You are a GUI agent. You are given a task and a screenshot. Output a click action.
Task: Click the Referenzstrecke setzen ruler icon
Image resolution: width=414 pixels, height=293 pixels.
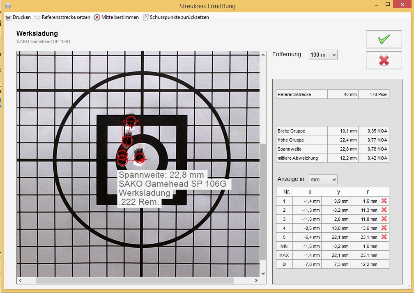(x=37, y=17)
